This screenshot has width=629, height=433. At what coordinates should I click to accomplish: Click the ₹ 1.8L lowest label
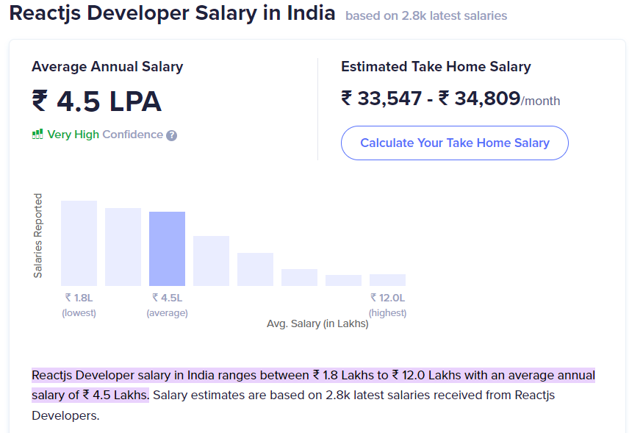tap(79, 298)
